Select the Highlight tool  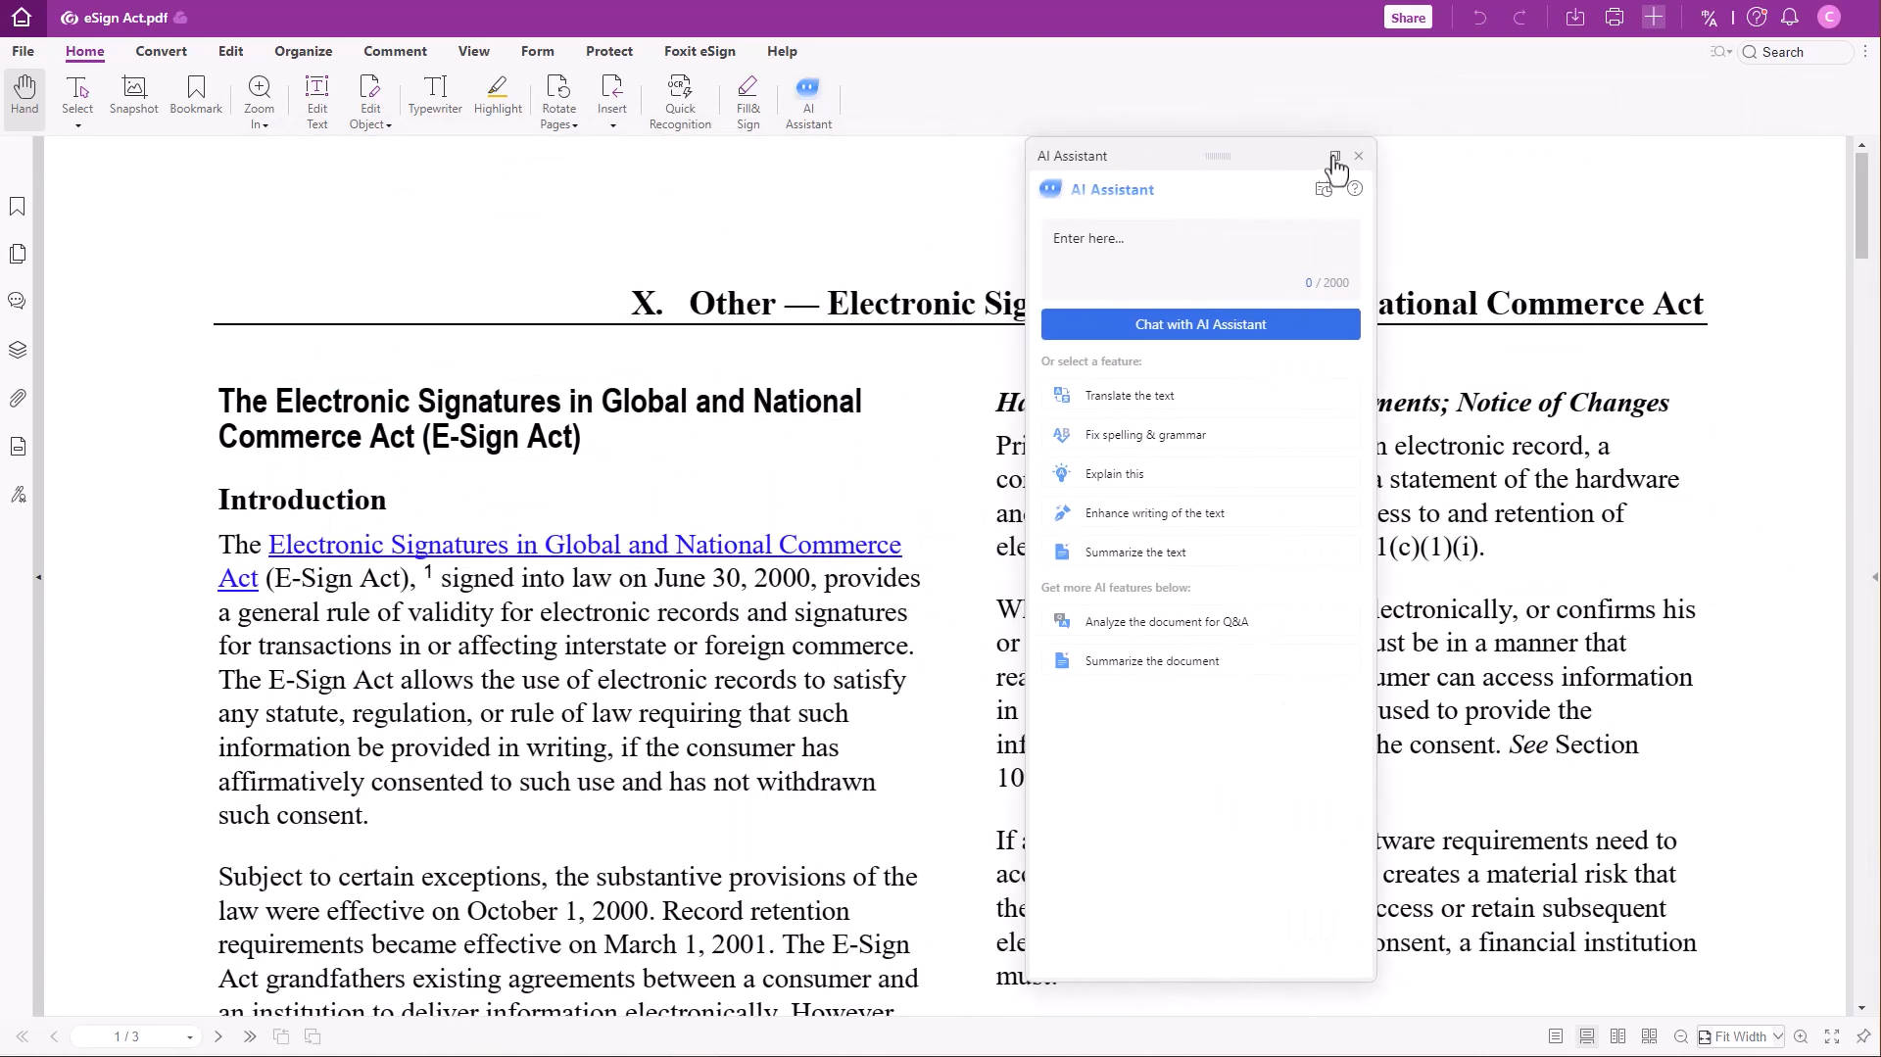[x=498, y=96]
